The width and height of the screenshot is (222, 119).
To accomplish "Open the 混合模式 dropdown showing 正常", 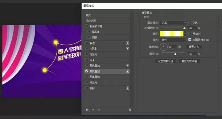I will [173, 23].
